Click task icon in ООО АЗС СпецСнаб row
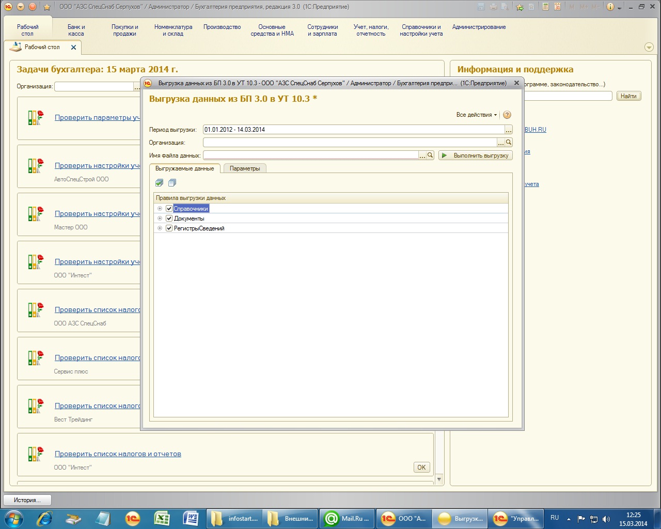The height and width of the screenshot is (529, 661). pyautogui.click(x=36, y=310)
